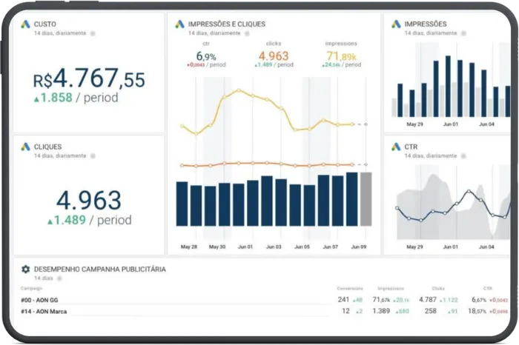
Task: Click the Google Ads icon beside CTR
Action: pyautogui.click(x=396, y=147)
